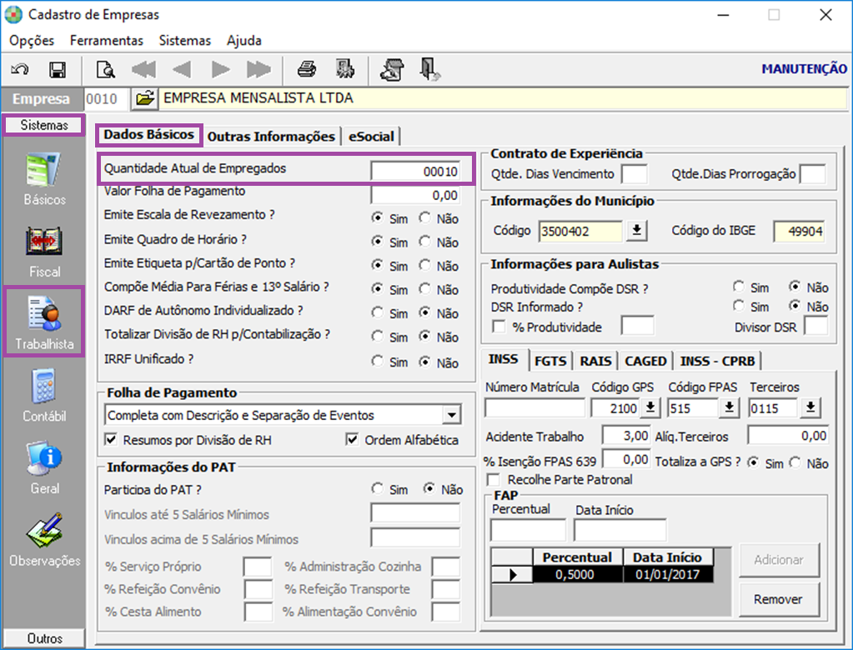Click the scroll document toolbar icon
Image resolution: width=853 pixels, height=650 pixels.
[392, 69]
